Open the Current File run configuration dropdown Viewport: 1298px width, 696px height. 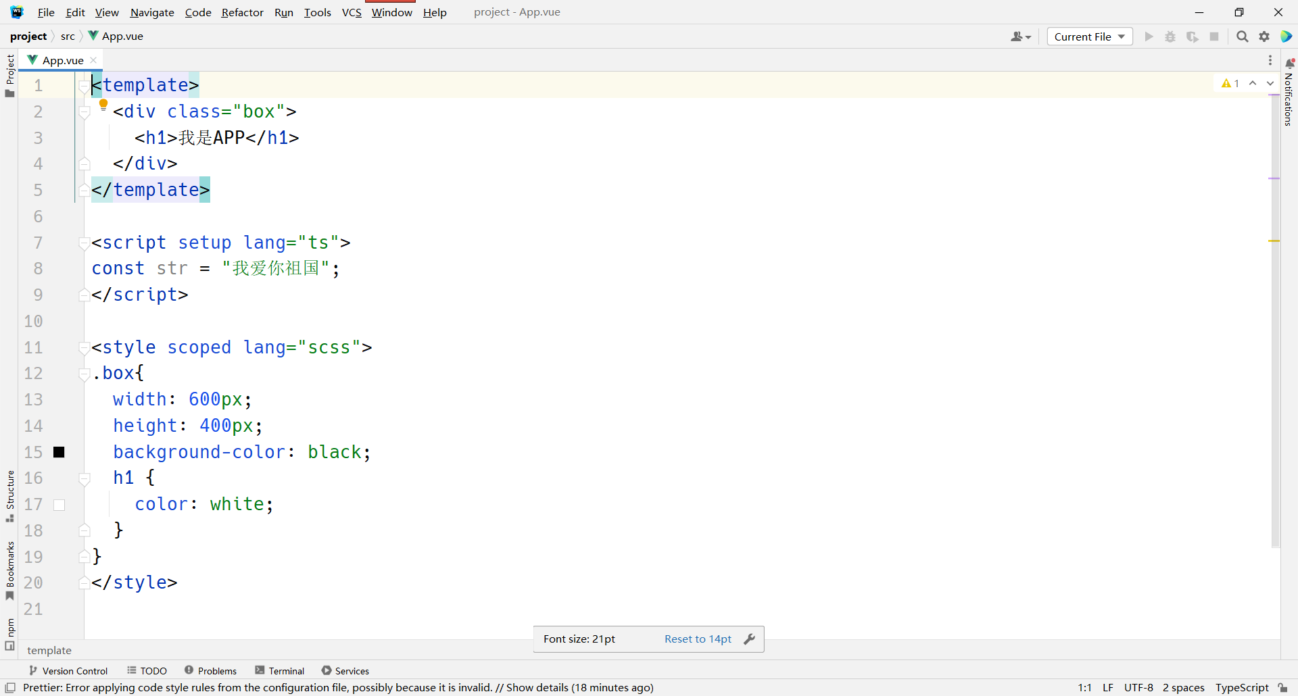tap(1090, 36)
